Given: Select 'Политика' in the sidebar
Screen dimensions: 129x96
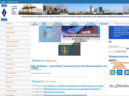Looking at the screenshot, I should (15, 28).
